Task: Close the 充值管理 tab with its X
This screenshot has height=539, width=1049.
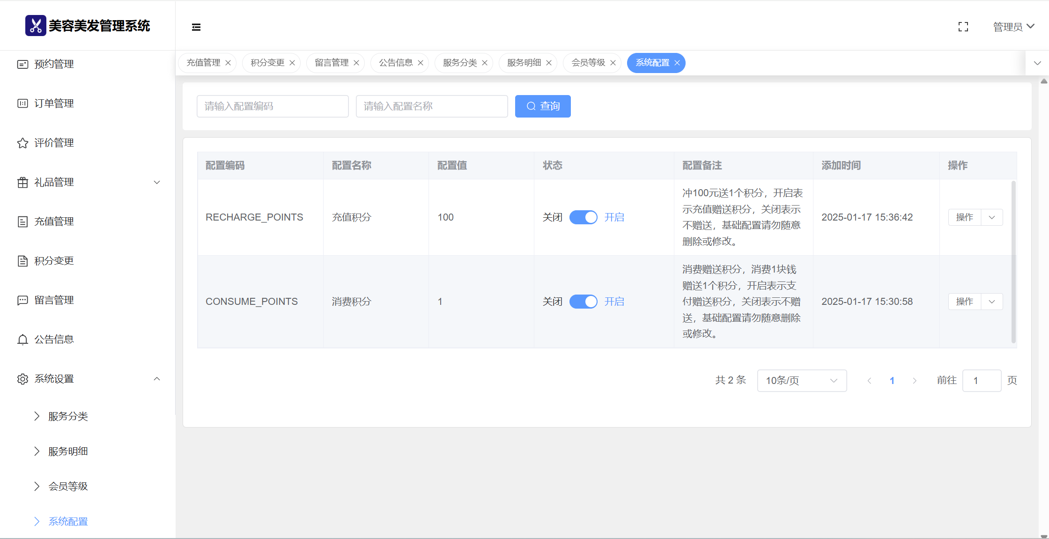Action: pos(228,63)
